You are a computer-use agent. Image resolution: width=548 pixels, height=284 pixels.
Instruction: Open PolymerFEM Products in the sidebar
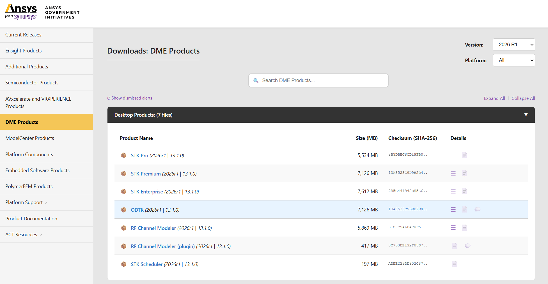tap(47, 186)
